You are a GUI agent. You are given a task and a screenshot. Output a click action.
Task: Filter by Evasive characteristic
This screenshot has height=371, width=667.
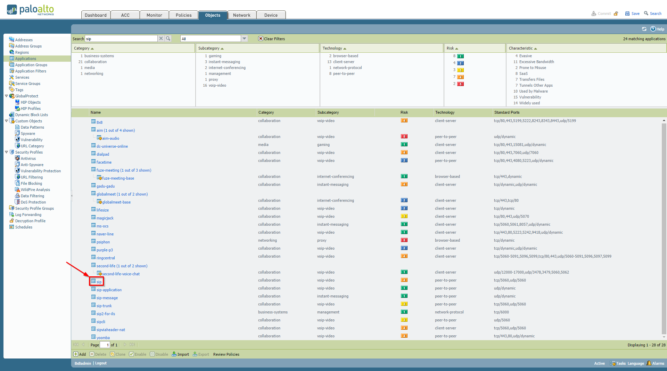tap(525, 56)
